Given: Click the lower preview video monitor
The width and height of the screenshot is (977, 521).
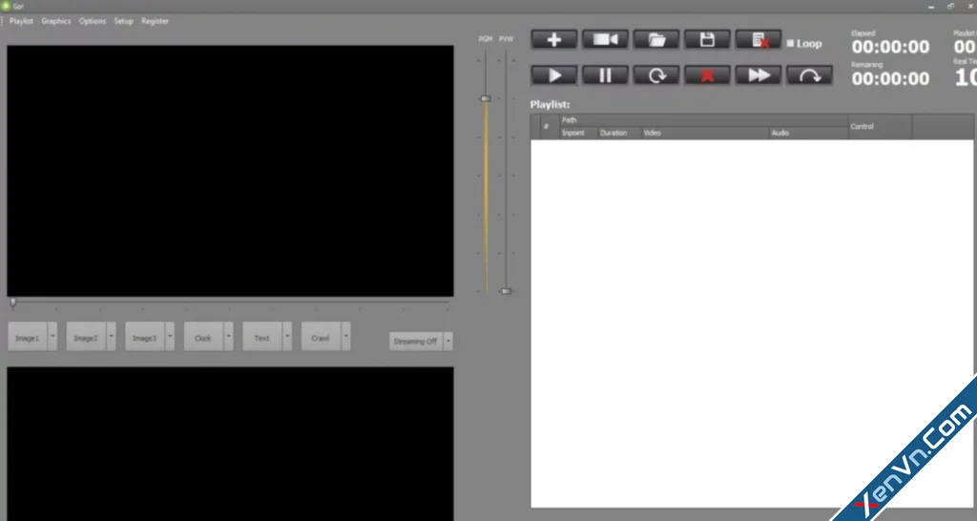Looking at the screenshot, I should point(230,444).
